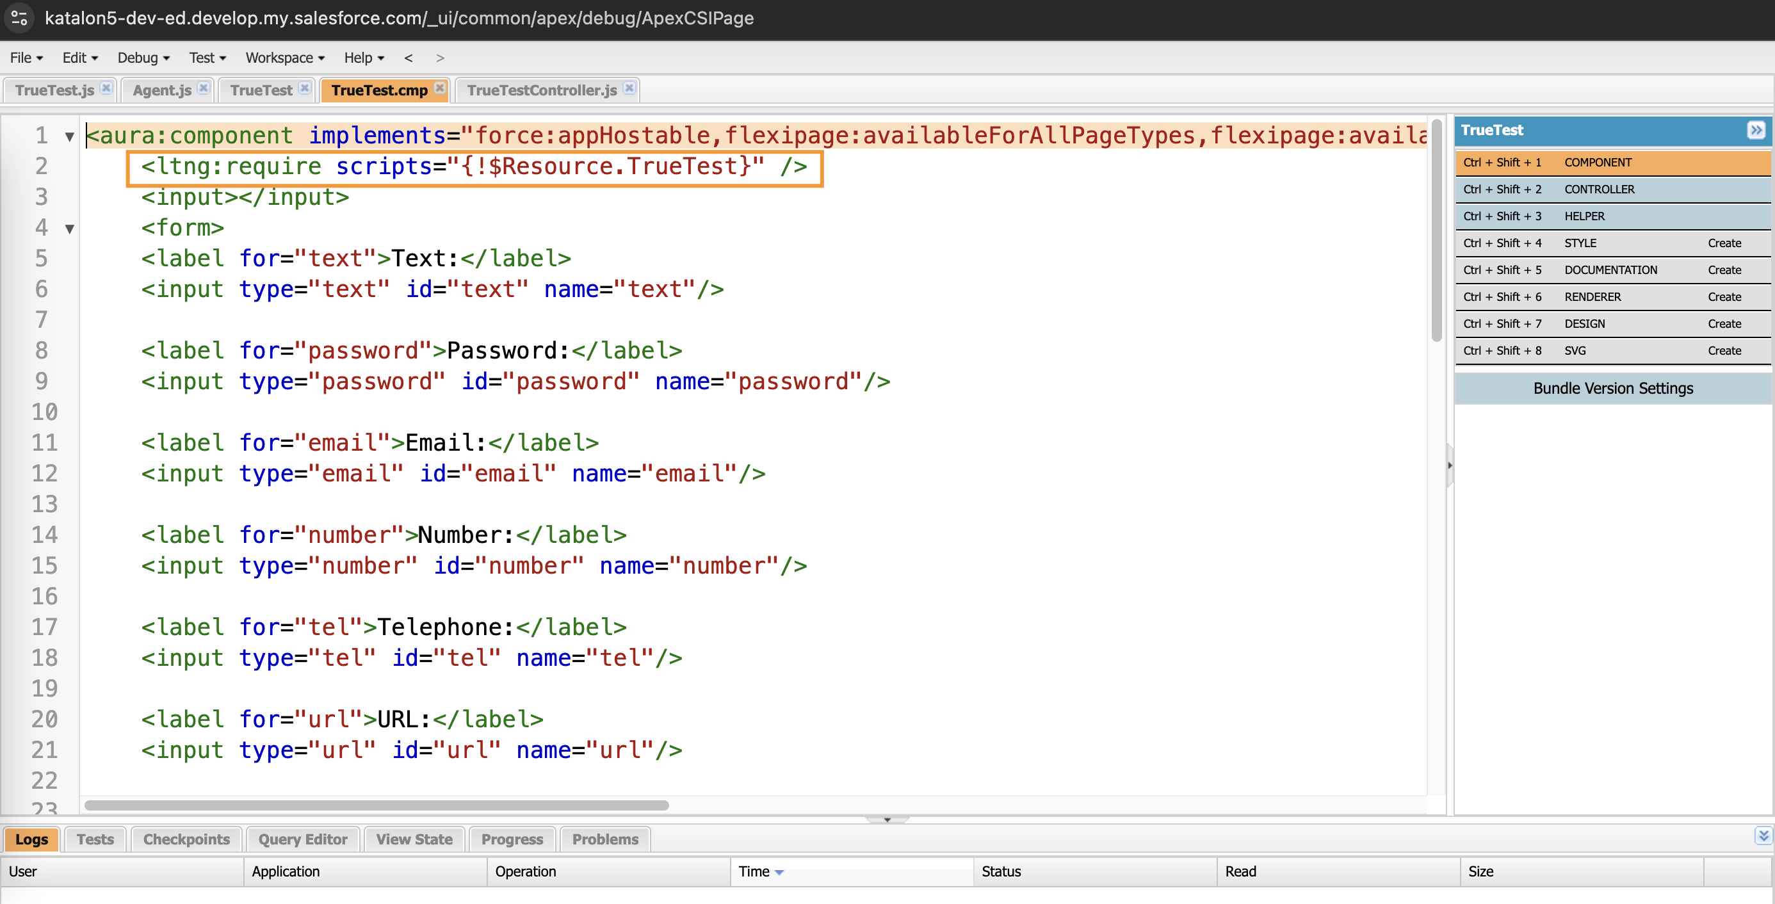Click the email label code line
Viewport: 1775px width, 904px height.
point(370,443)
